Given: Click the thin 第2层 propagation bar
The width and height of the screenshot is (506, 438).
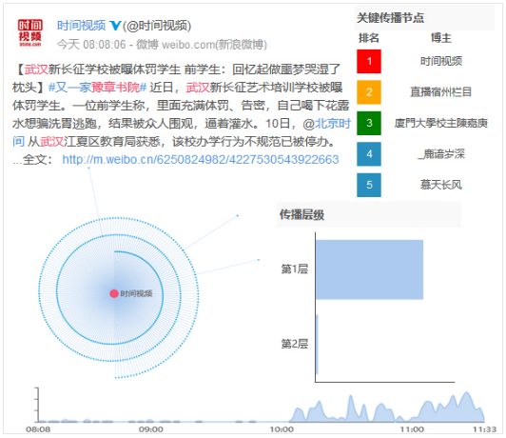Looking at the screenshot, I should click(x=317, y=345).
